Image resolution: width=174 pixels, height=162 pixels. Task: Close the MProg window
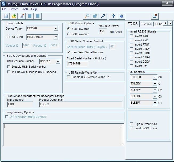click(x=167, y=3)
